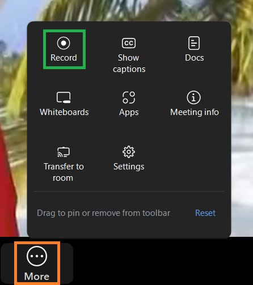The height and width of the screenshot is (285, 253).
Task: Enable Show captions
Action: [x=129, y=55]
